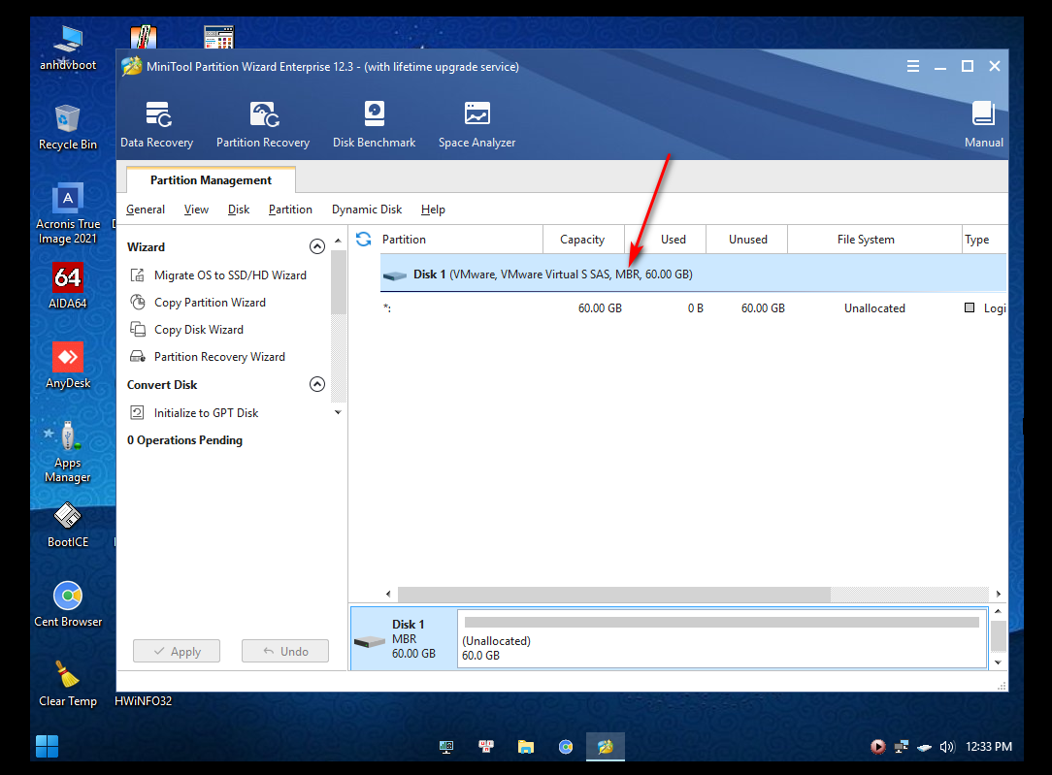Click the sidebar scroll up arrow

[338, 240]
